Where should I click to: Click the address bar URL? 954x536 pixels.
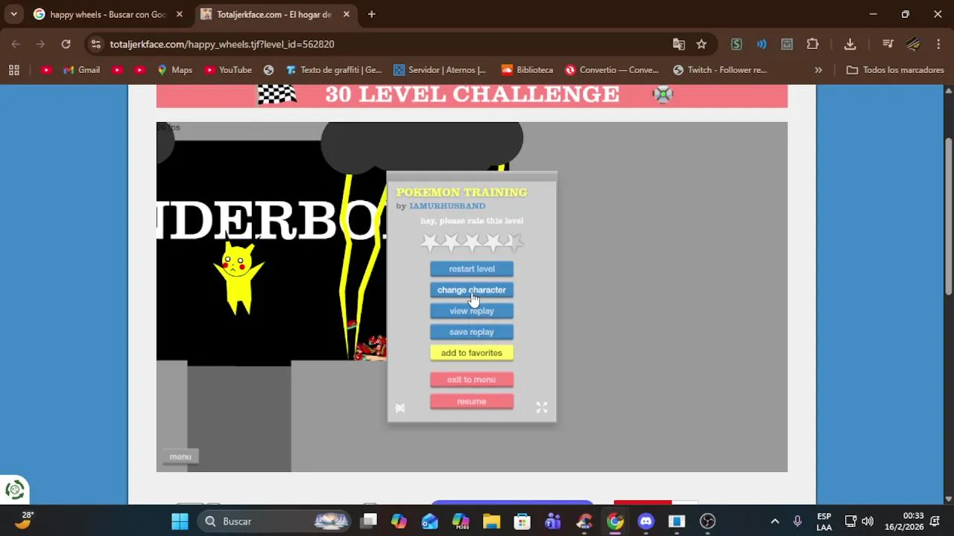pyautogui.click(x=222, y=44)
